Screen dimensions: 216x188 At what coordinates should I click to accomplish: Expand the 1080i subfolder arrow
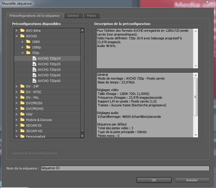(x=23, y=42)
